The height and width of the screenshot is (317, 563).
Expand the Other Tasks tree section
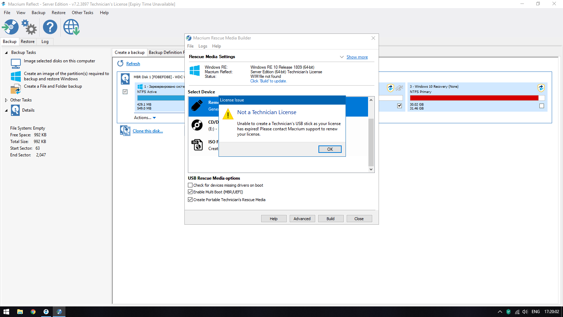(6, 100)
